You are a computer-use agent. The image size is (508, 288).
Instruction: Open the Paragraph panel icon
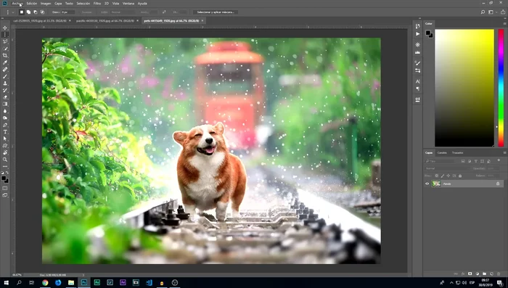pyautogui.click(x=417, y=89)
